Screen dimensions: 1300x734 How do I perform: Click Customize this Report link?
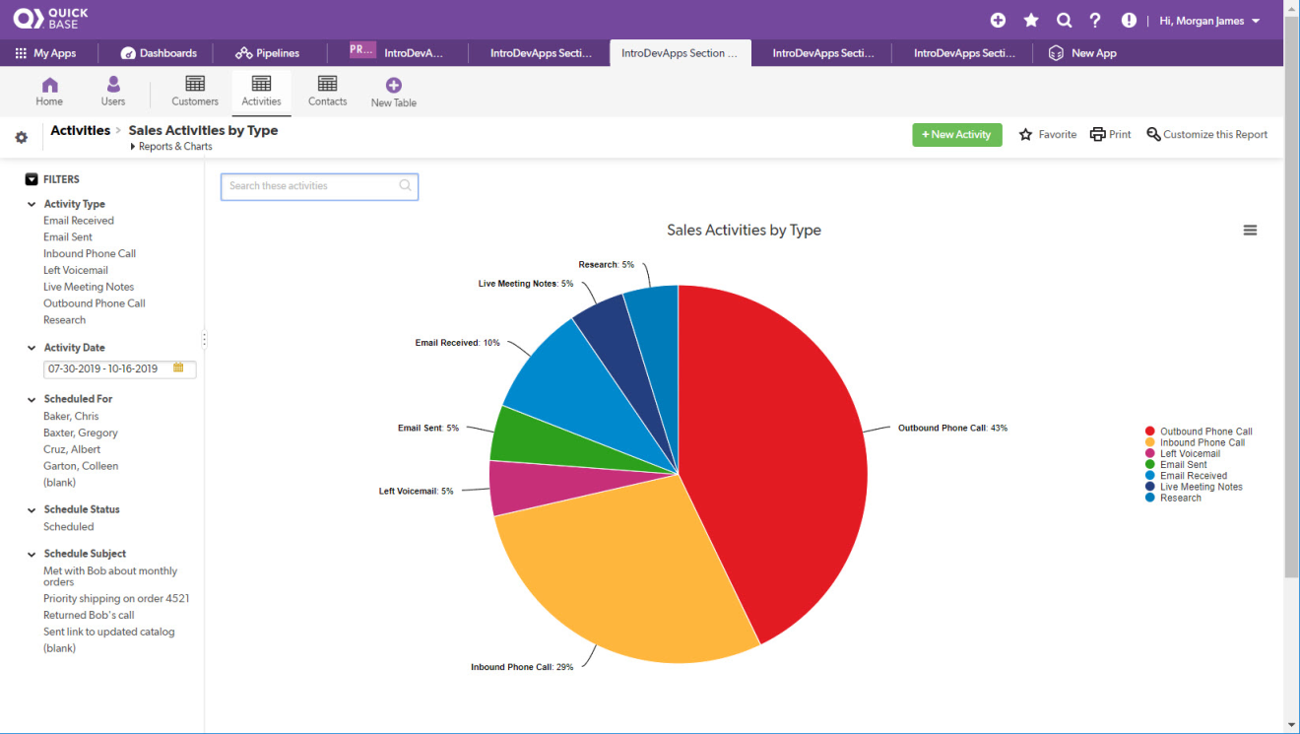tap(1206, 135)
